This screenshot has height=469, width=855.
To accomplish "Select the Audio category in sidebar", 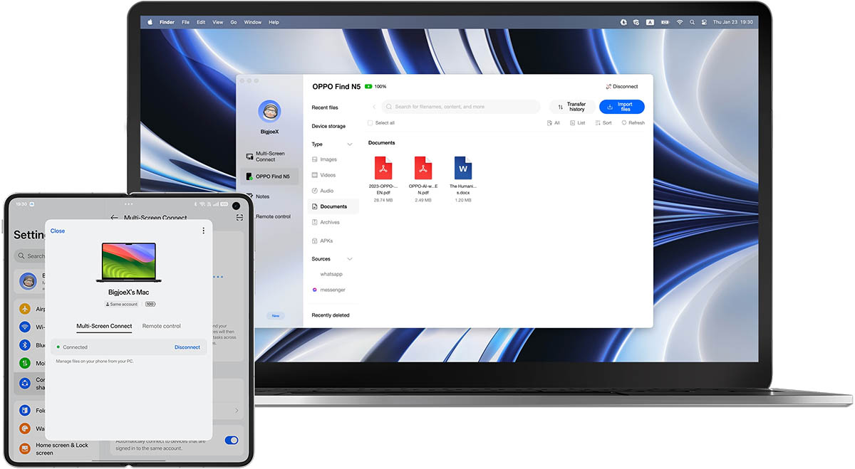I will [326, 191].
